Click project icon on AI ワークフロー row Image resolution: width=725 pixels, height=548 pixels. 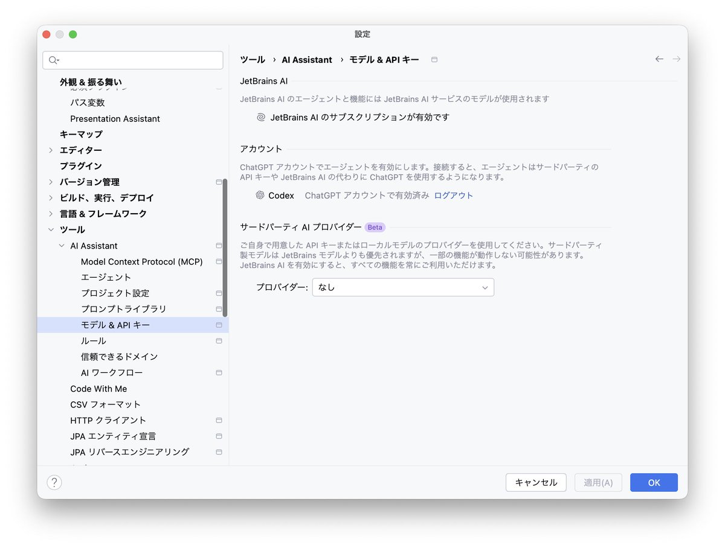pos(219,372)
